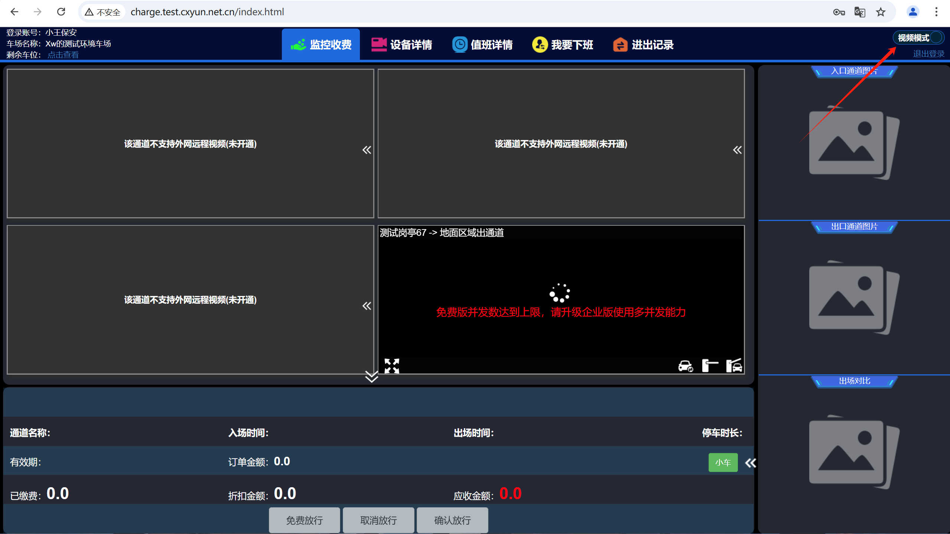This screenshot has width=950, height=534.
Task: Toggle the 视频模式 switch
Action: point(918,38)
